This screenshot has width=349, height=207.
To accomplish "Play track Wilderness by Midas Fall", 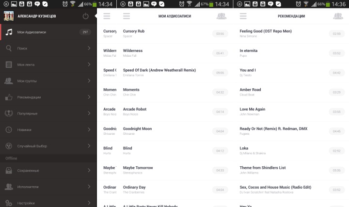I will (x=174, y=53).
